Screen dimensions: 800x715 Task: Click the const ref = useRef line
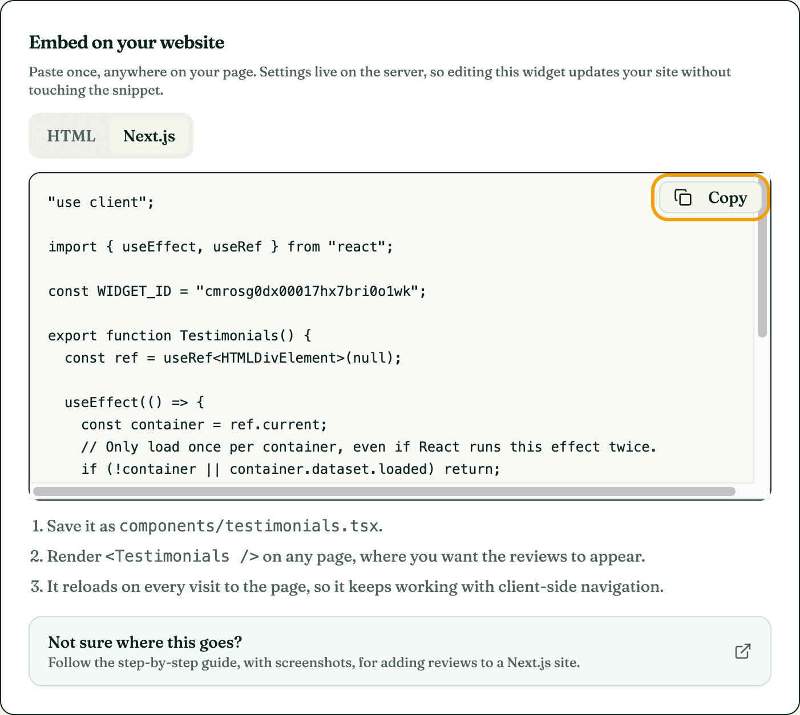pos(233,358)
